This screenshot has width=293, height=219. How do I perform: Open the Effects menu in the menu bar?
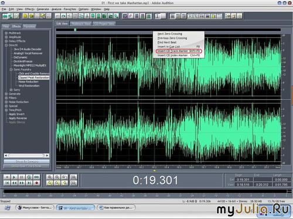tap(30, 9)
